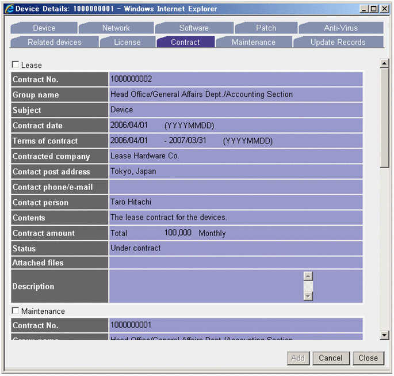
Task: Open the Device tab
Action: (44, 28)
